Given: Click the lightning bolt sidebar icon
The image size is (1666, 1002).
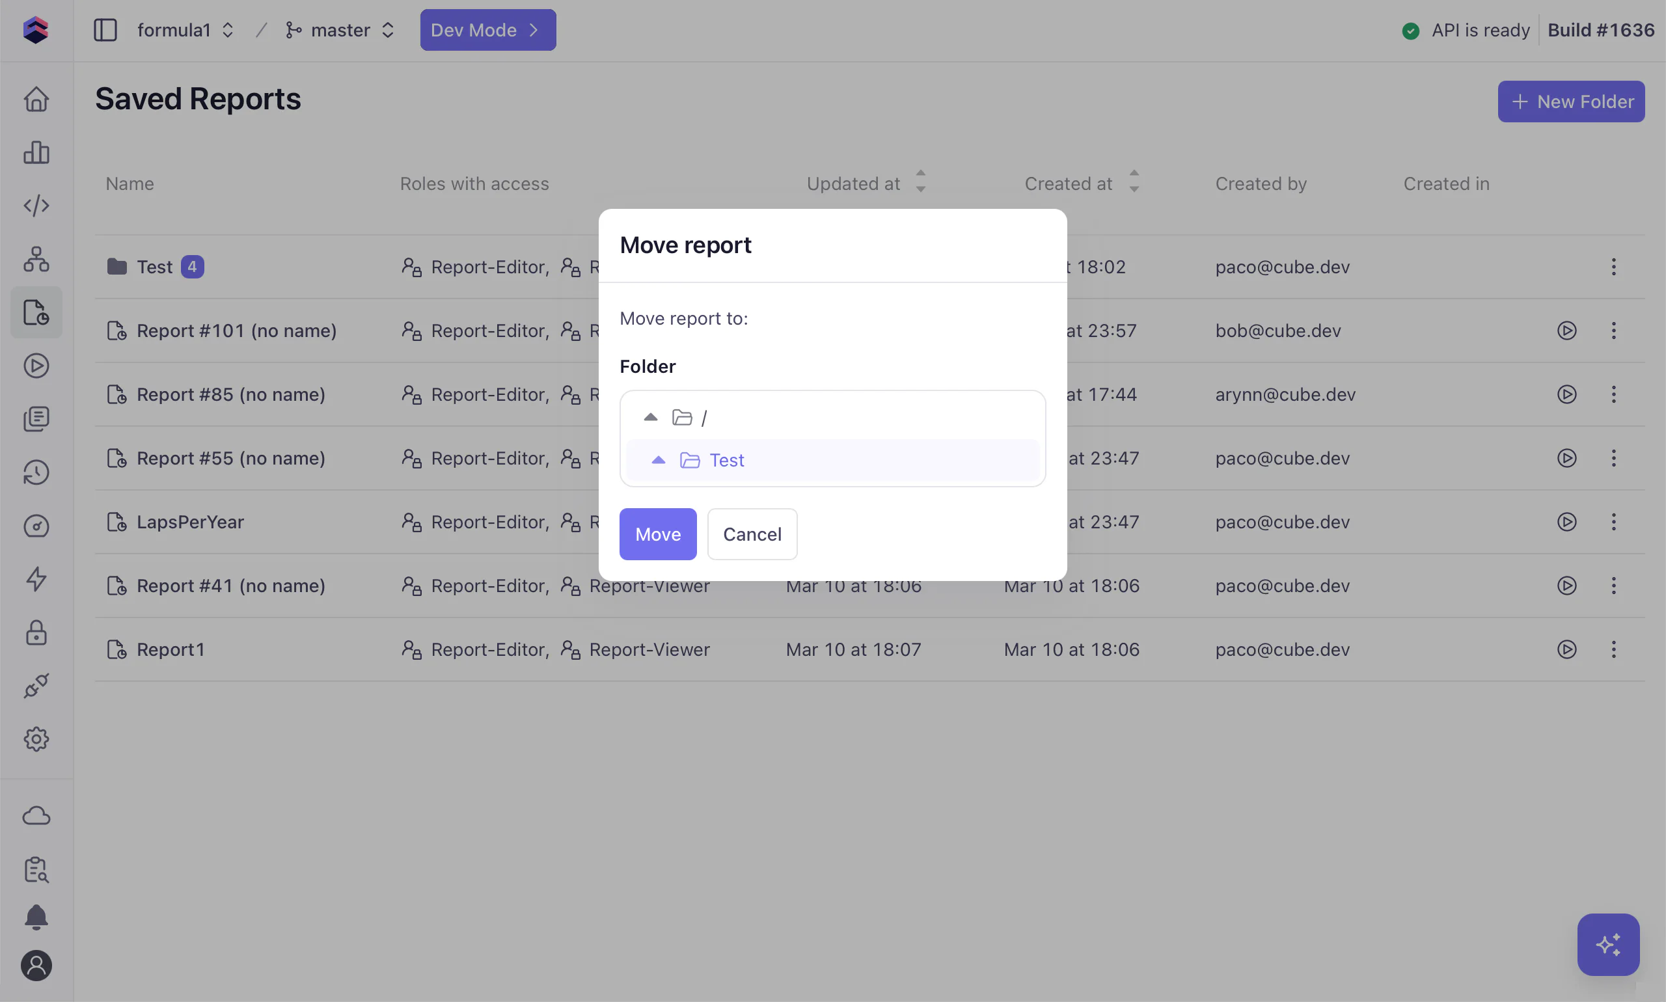Looking at the screenshot, I should coord(36,578).
